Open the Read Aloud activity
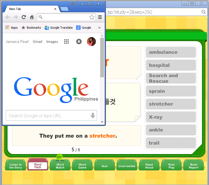The image size is (209, 185). coord(149,165)
